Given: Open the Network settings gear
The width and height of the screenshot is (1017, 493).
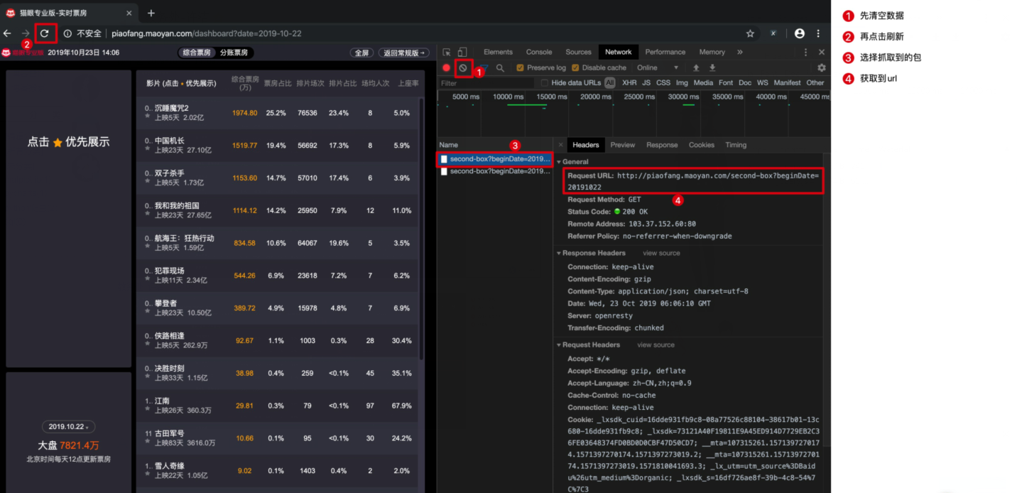Looking at the screenshot, I should pyautogui.click(x=822, y=67).
